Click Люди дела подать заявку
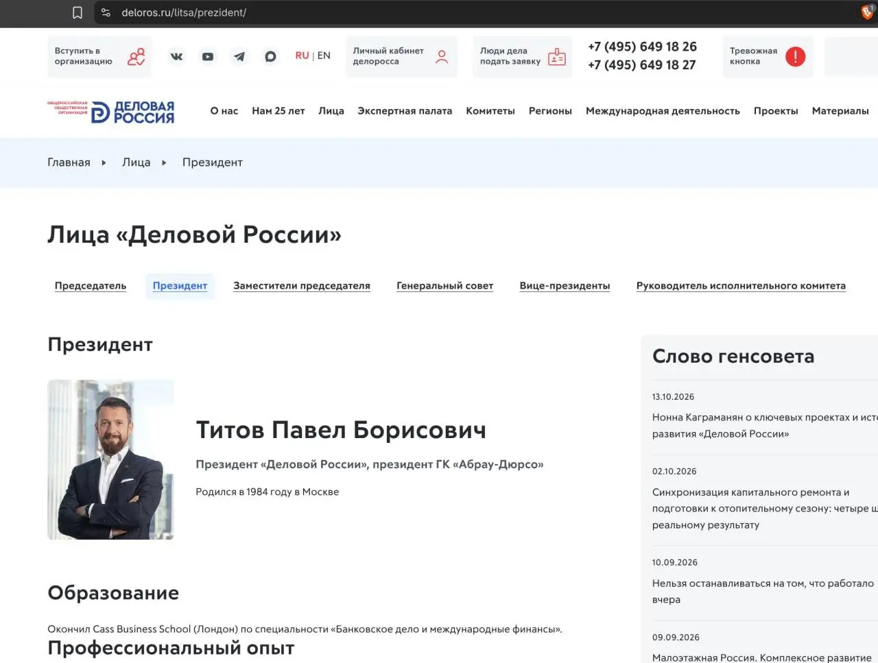Image resolution: width=878 pixels, height=663 pixels. coord(522,56)
